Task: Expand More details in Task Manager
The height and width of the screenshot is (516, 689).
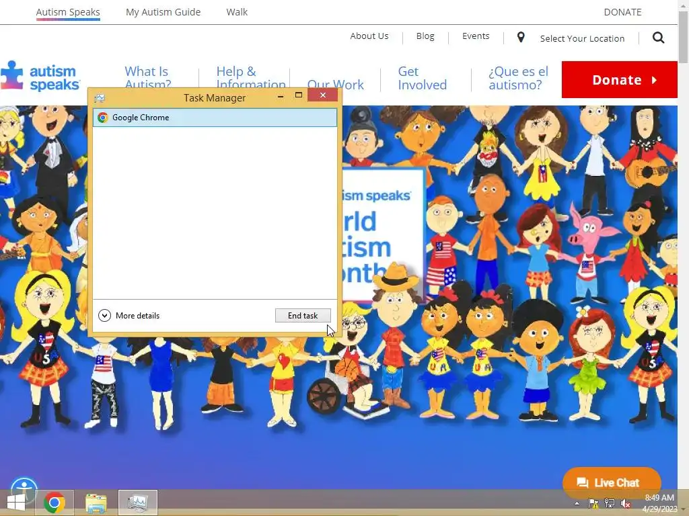Action: pyautogui.click(x=129, y=316)
